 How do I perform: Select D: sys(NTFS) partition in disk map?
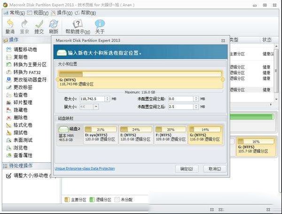[101, 135]
